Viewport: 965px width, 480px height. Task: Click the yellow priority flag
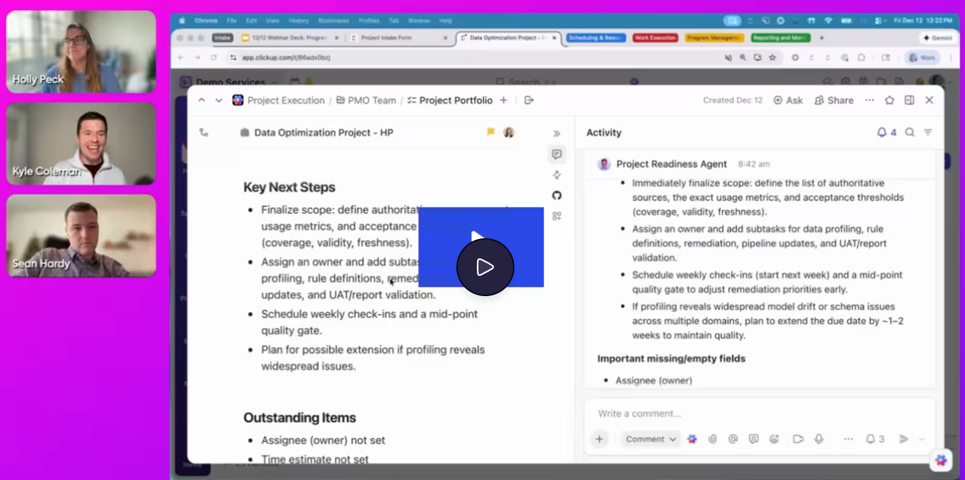[491, 132]
